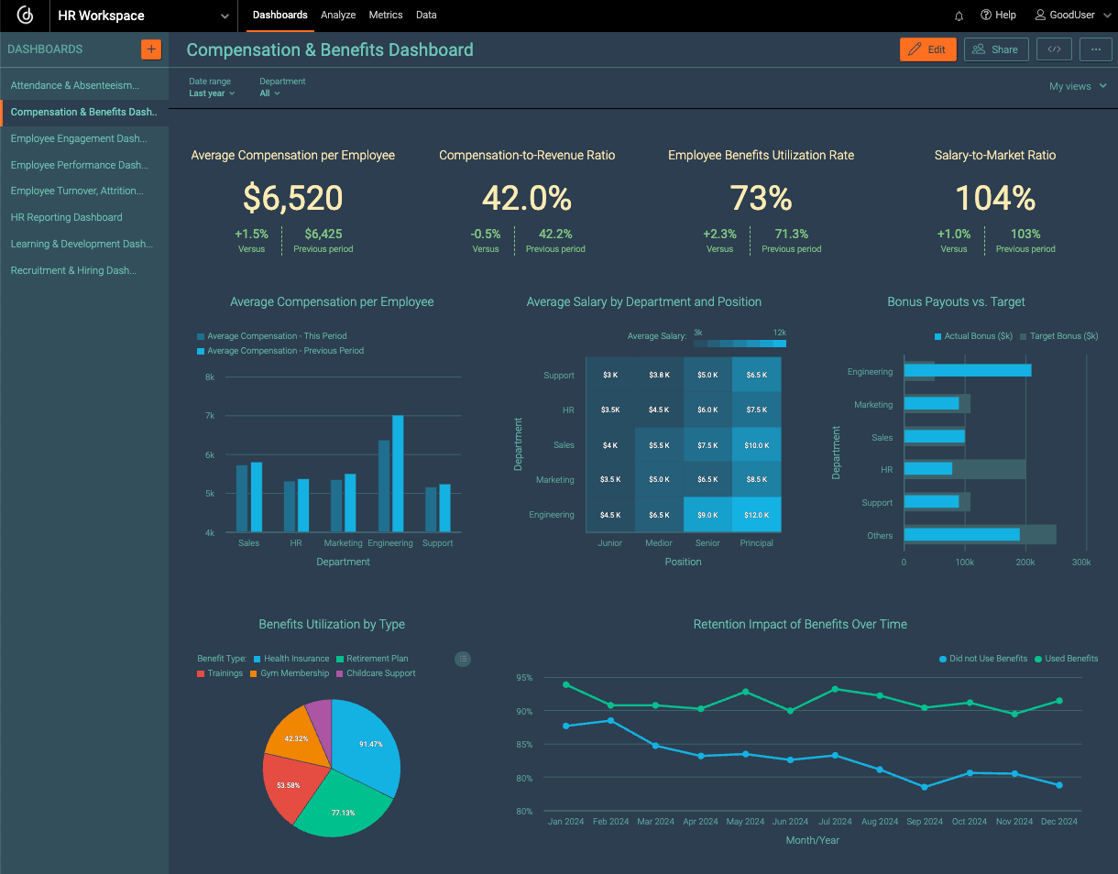Screen dimensions: 1118x874
Task: Share the dashboard via the Share button
Action: tap(996, 49)
